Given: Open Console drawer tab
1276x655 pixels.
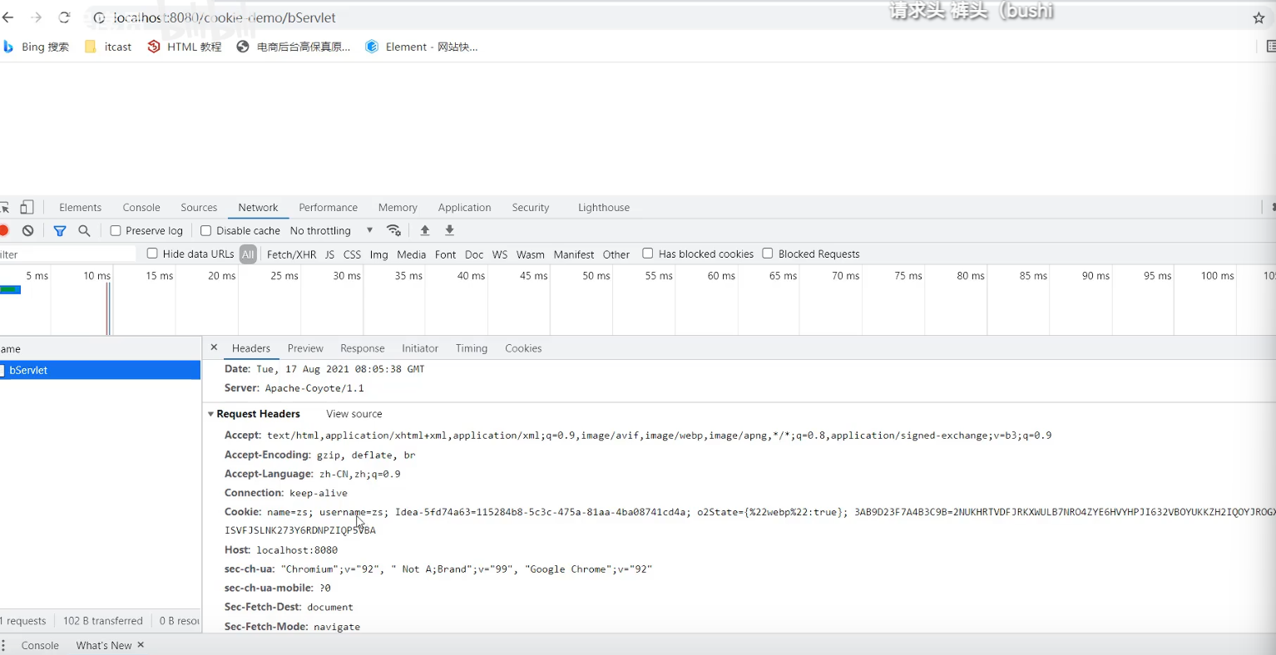Looking at the screenshot, I should click(x=40, y=645).
